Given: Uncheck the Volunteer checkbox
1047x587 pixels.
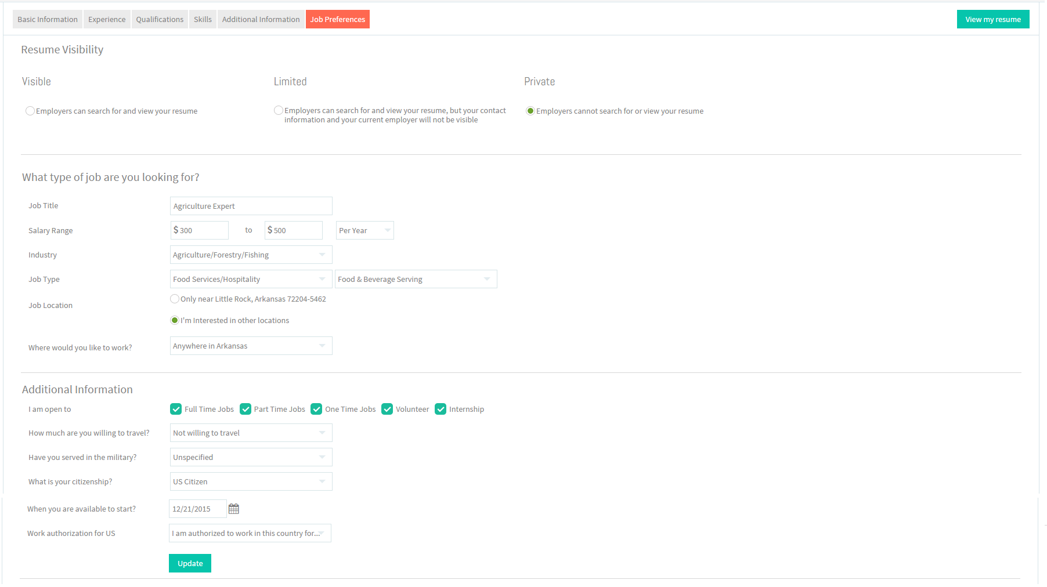Looking at the screenshot, I should 387,409.
